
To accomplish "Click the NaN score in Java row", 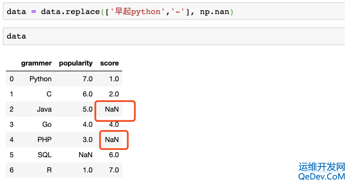I will 112,109.
